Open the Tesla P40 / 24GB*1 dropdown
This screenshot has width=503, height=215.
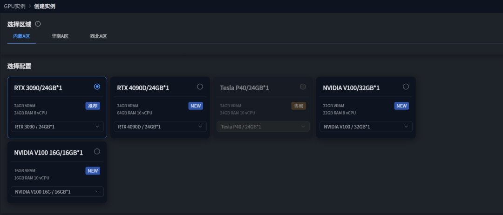pos(263,127)
